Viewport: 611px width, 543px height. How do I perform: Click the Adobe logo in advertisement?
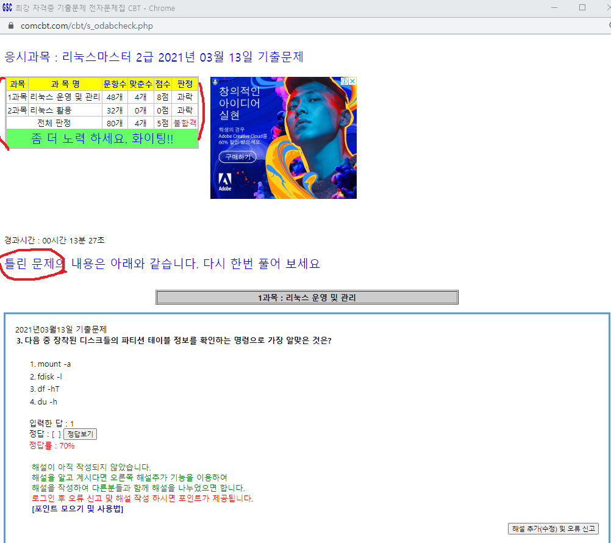225,182
